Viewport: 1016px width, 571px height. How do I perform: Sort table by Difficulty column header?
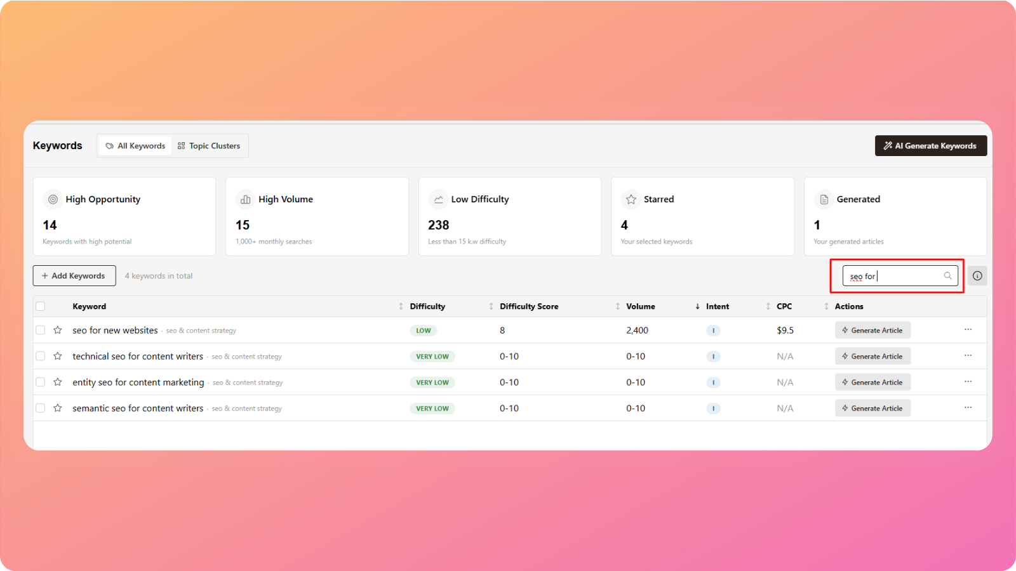click(x=427, y=306)
